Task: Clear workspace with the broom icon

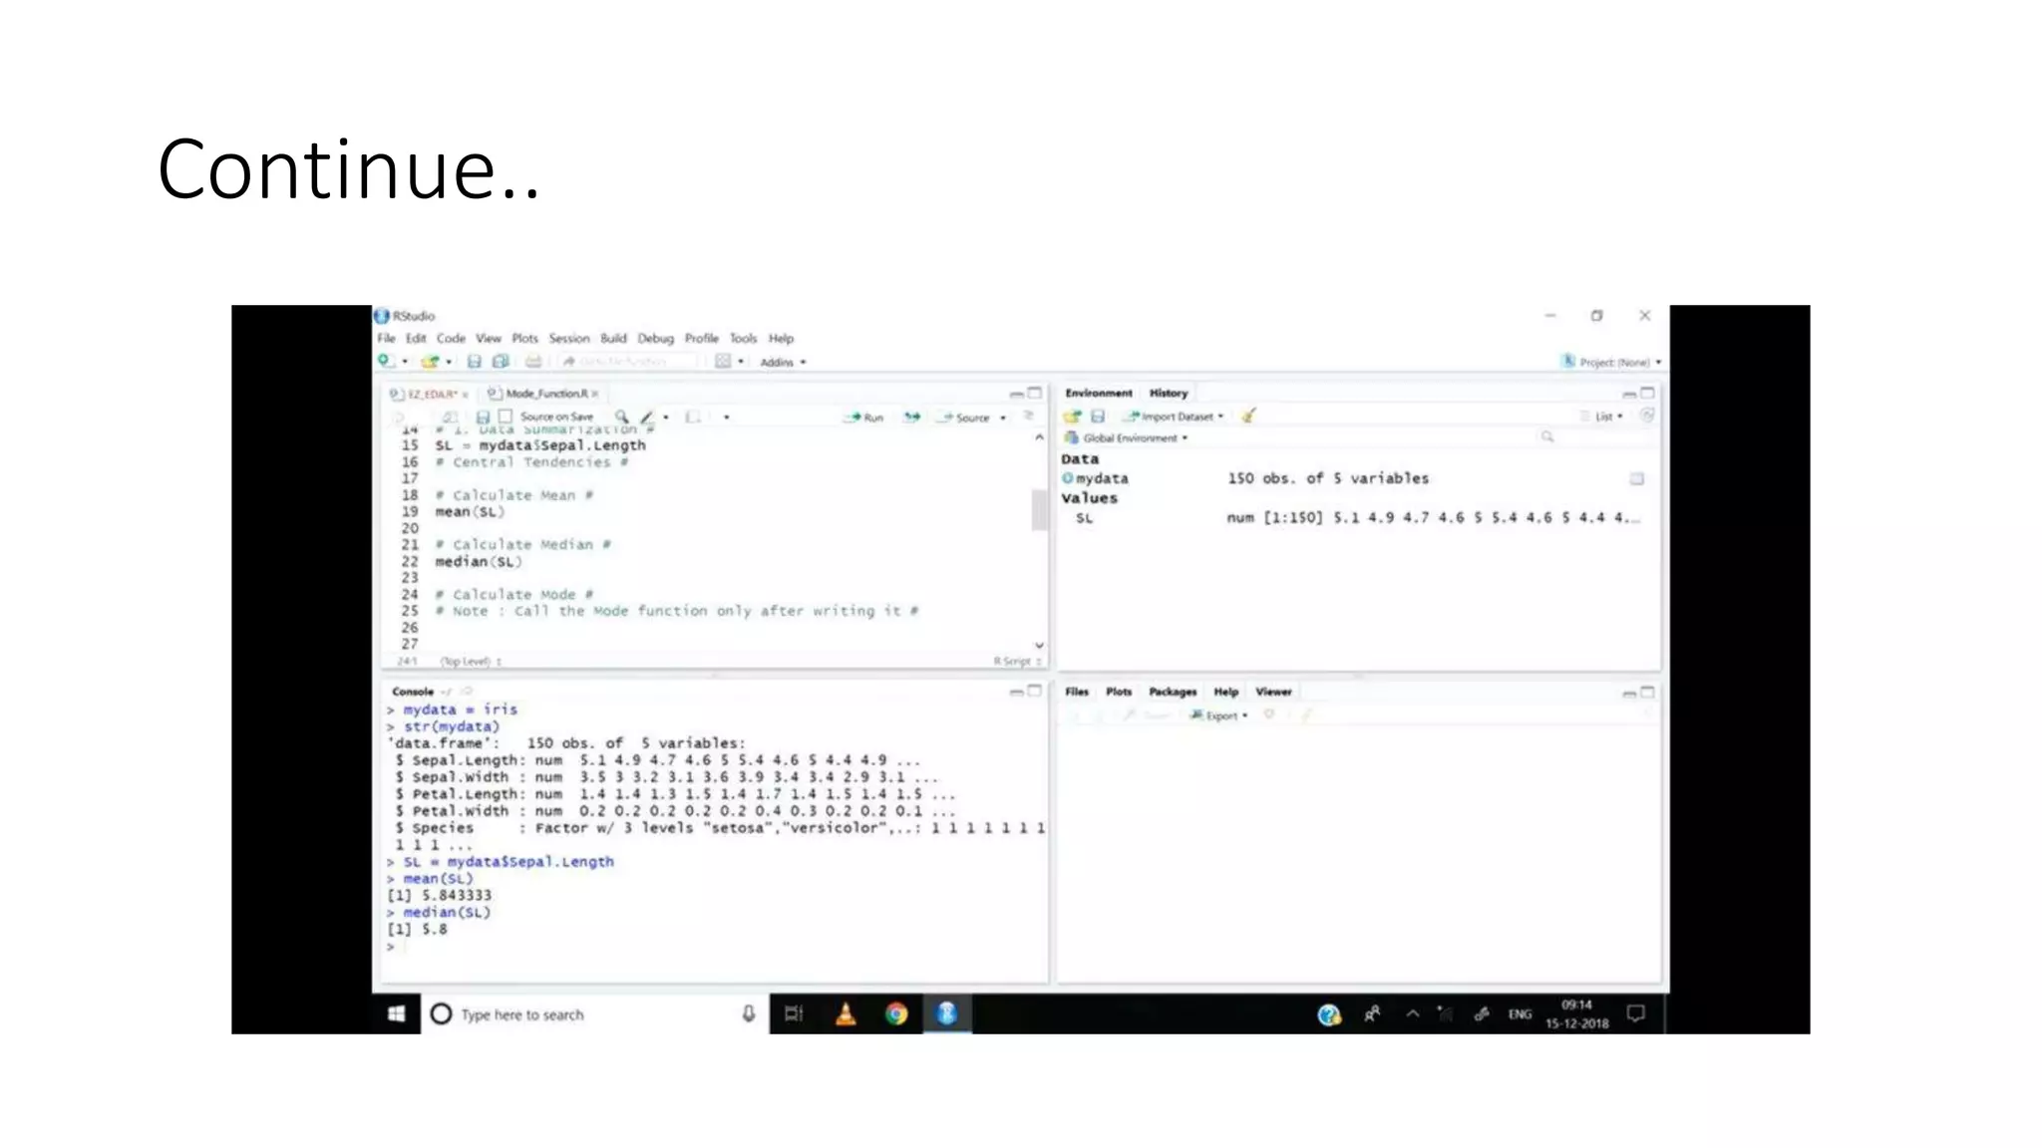Action: (x=1247, y=416)
